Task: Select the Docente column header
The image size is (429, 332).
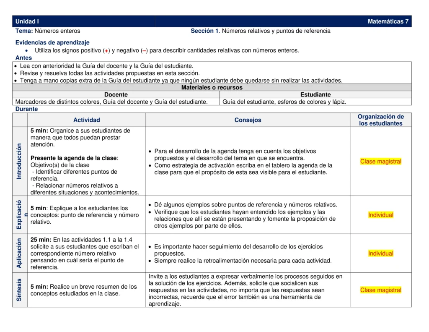Action: click(x=116, y=94)
